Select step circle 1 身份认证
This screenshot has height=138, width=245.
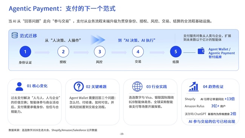pos(25,52)
